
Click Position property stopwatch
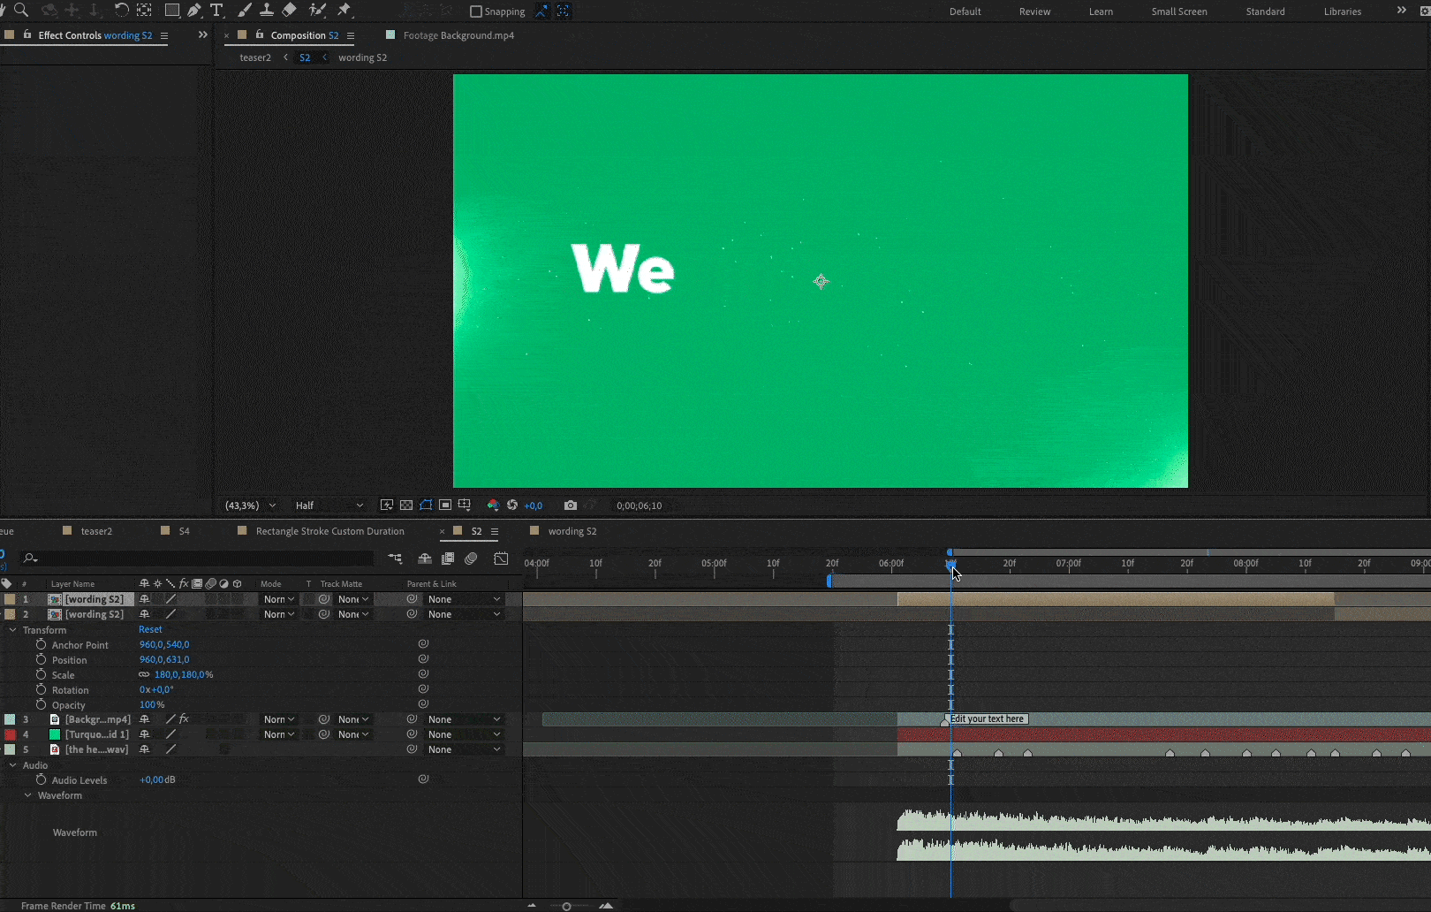[x=41, y=660]
